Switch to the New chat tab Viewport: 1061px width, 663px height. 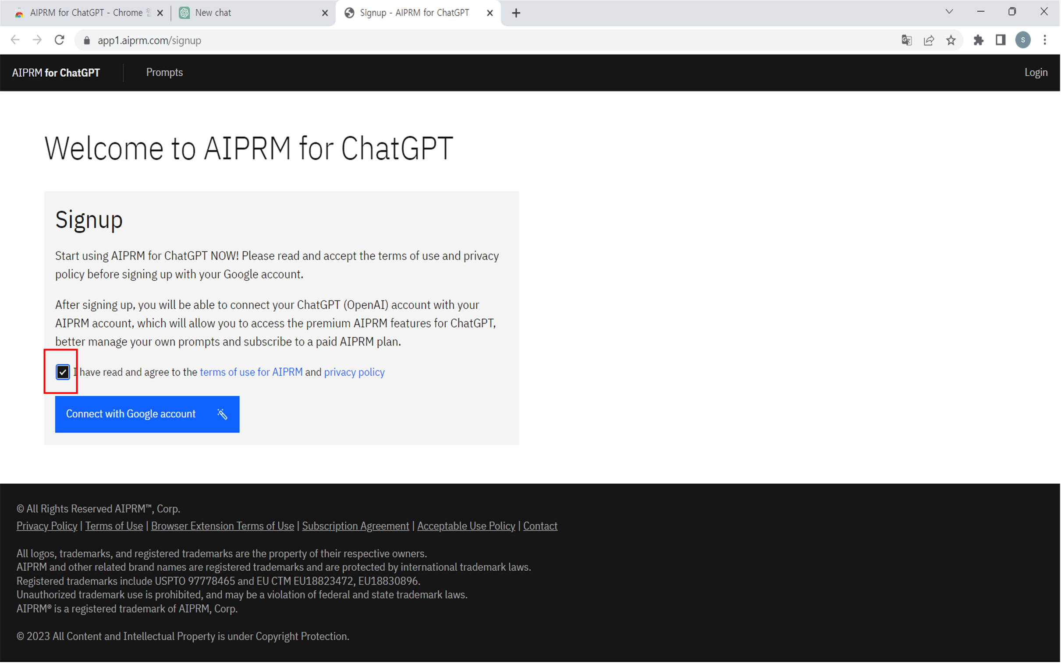[254, 13]
